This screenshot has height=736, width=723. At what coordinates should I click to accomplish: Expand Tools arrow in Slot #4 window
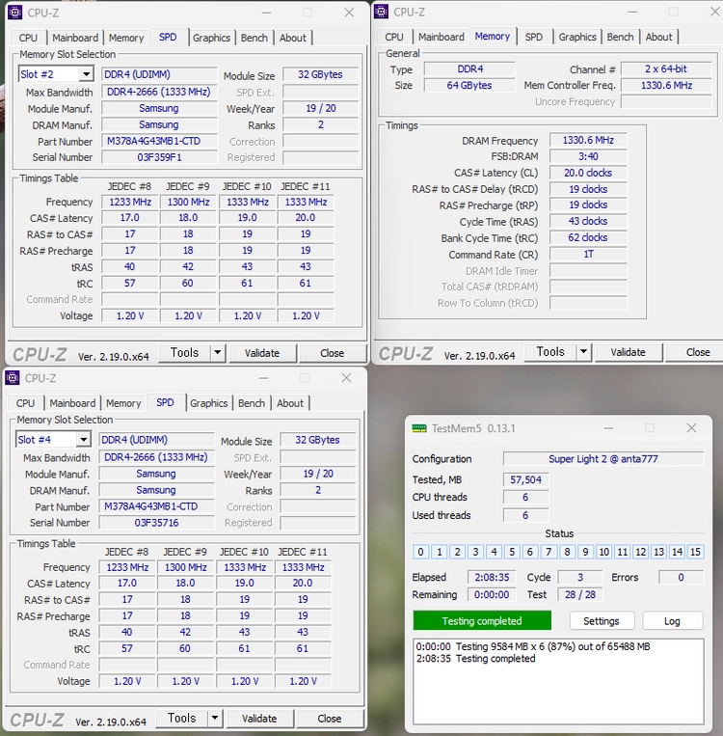pos(214,718)
